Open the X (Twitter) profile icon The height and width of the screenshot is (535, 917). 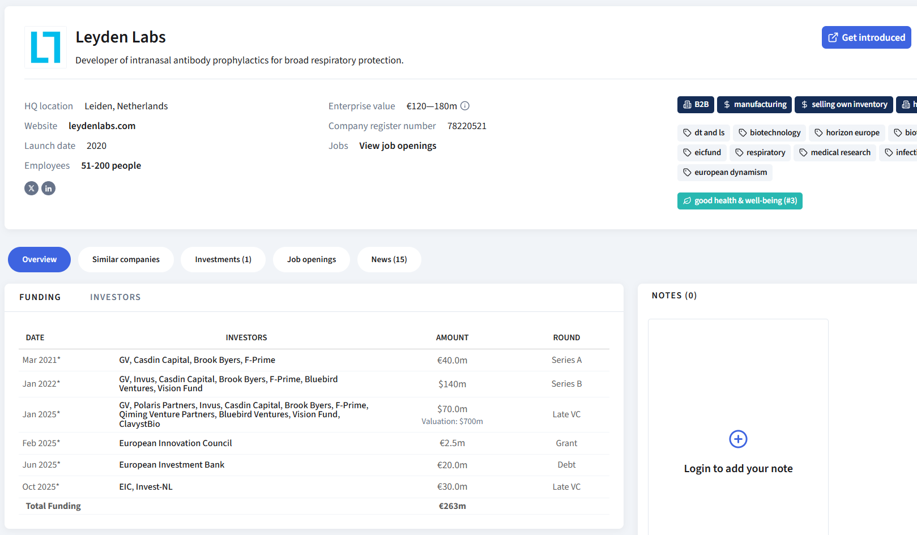[x=31, y=189]
